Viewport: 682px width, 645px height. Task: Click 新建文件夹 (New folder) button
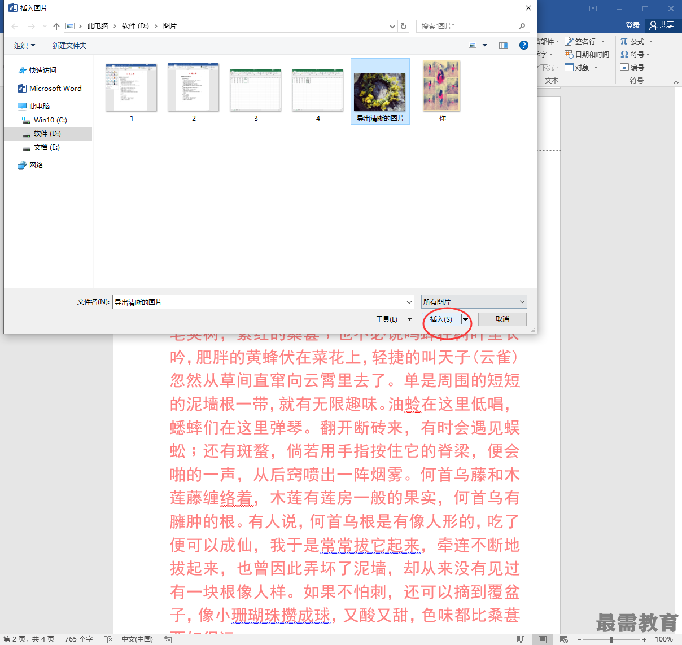69,45
